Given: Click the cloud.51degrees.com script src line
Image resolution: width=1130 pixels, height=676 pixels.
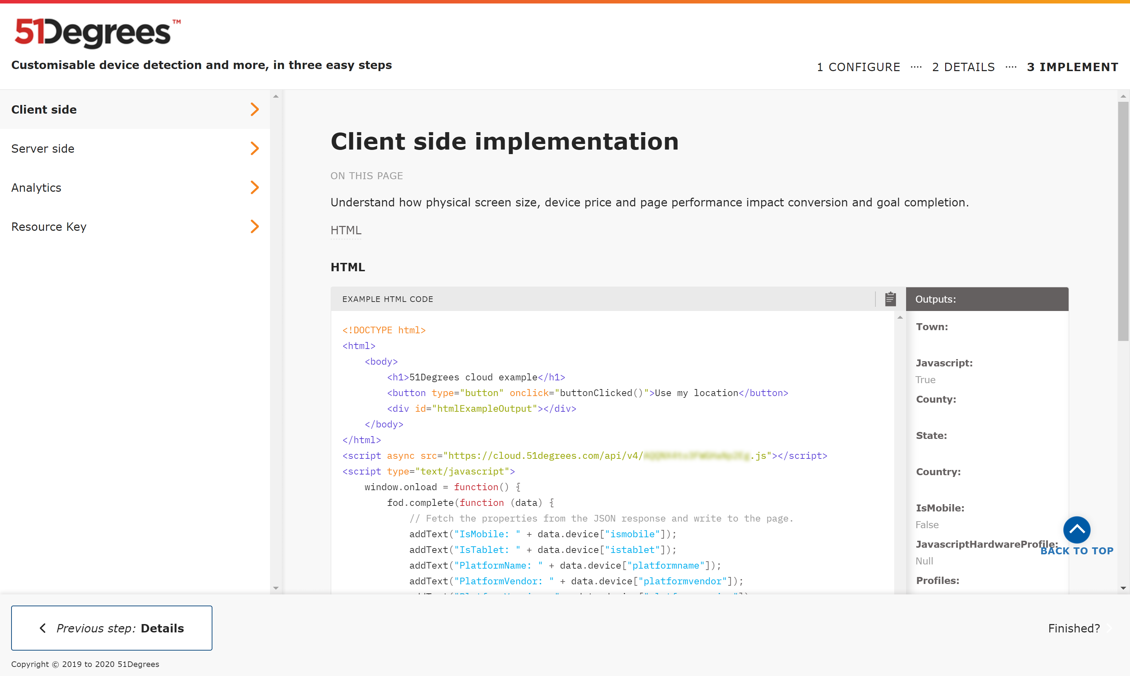Looking at the screenshot, I should 585,456.
